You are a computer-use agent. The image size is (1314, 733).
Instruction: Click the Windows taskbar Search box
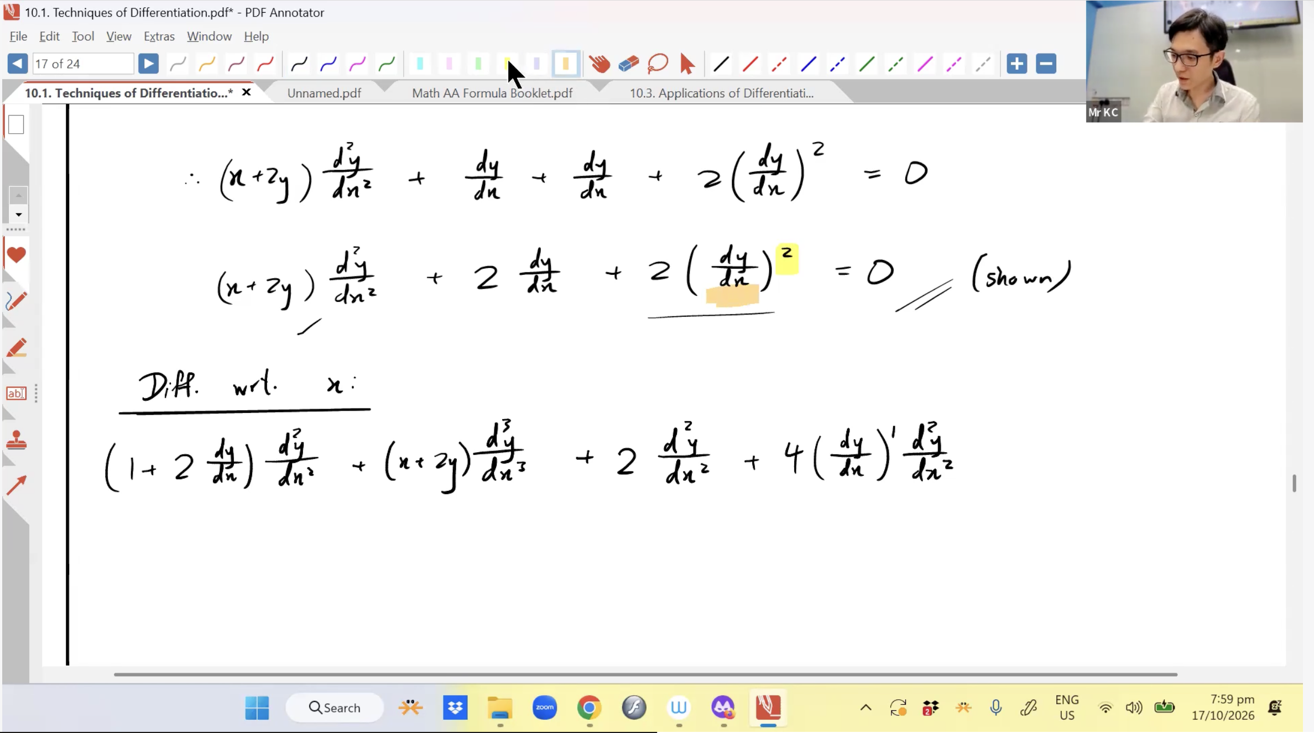(x=335, y=708)
